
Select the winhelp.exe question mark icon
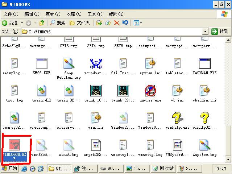click(177, 118)
